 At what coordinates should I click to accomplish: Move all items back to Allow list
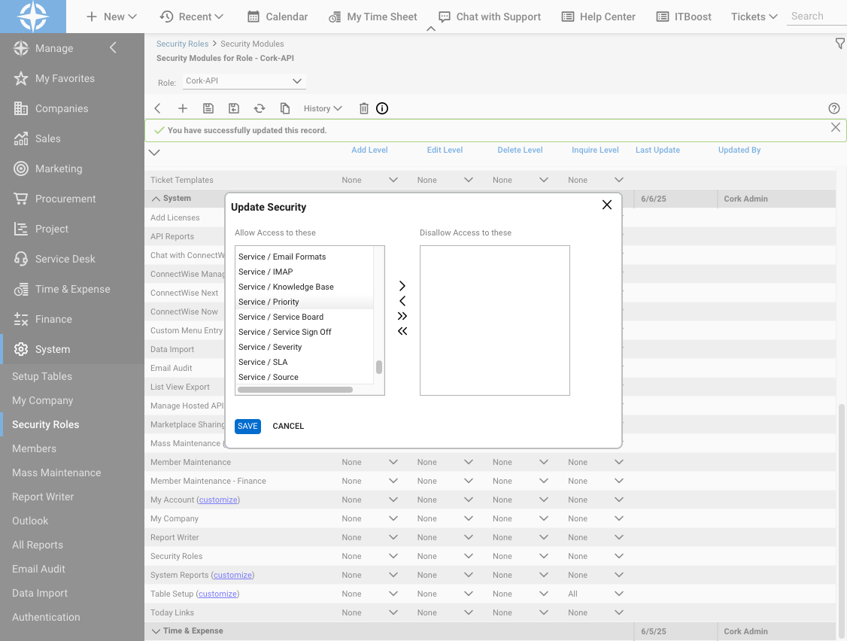tap(402, 331)
